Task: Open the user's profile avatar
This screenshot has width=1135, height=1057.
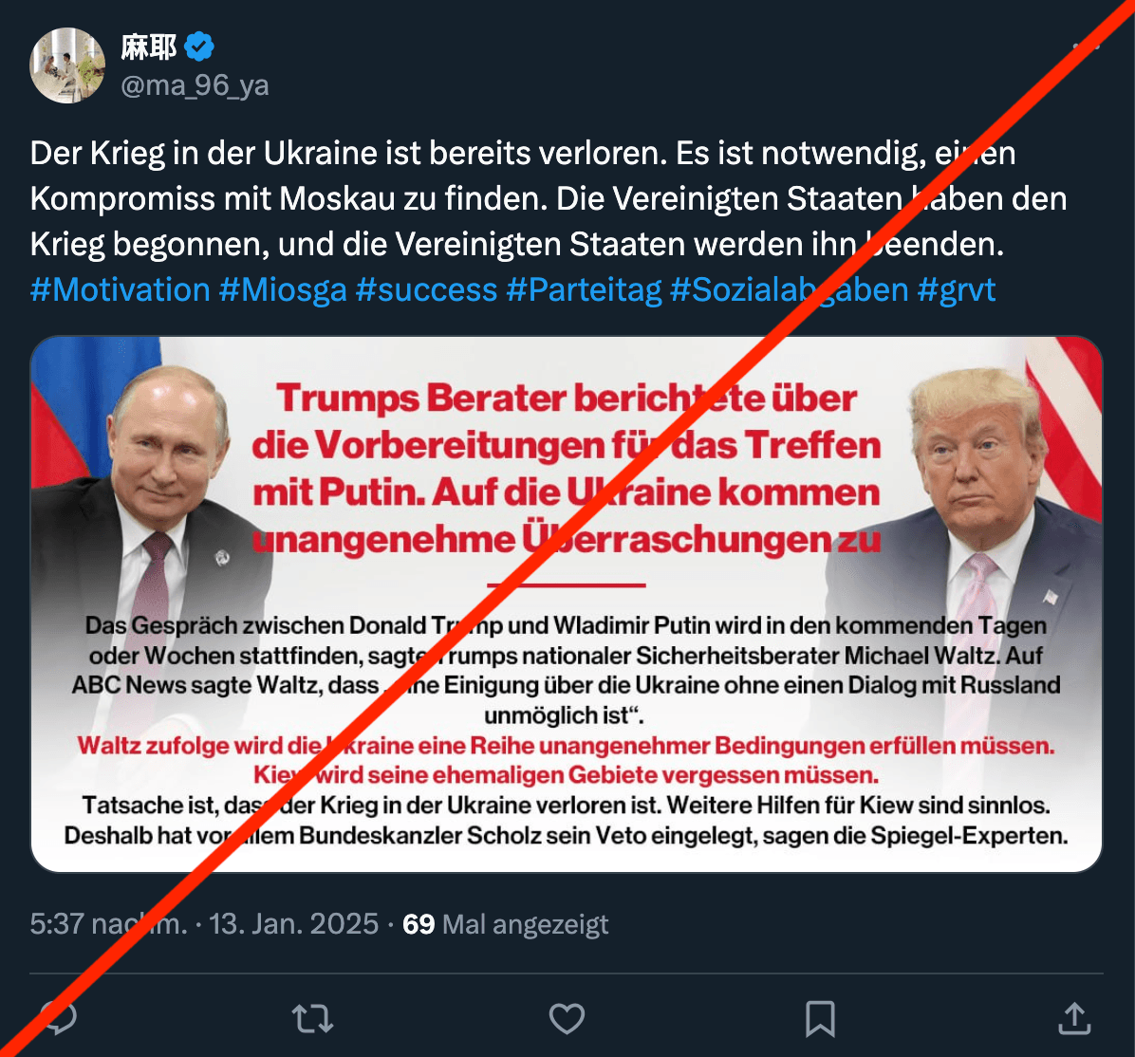Action: [67, 65]
